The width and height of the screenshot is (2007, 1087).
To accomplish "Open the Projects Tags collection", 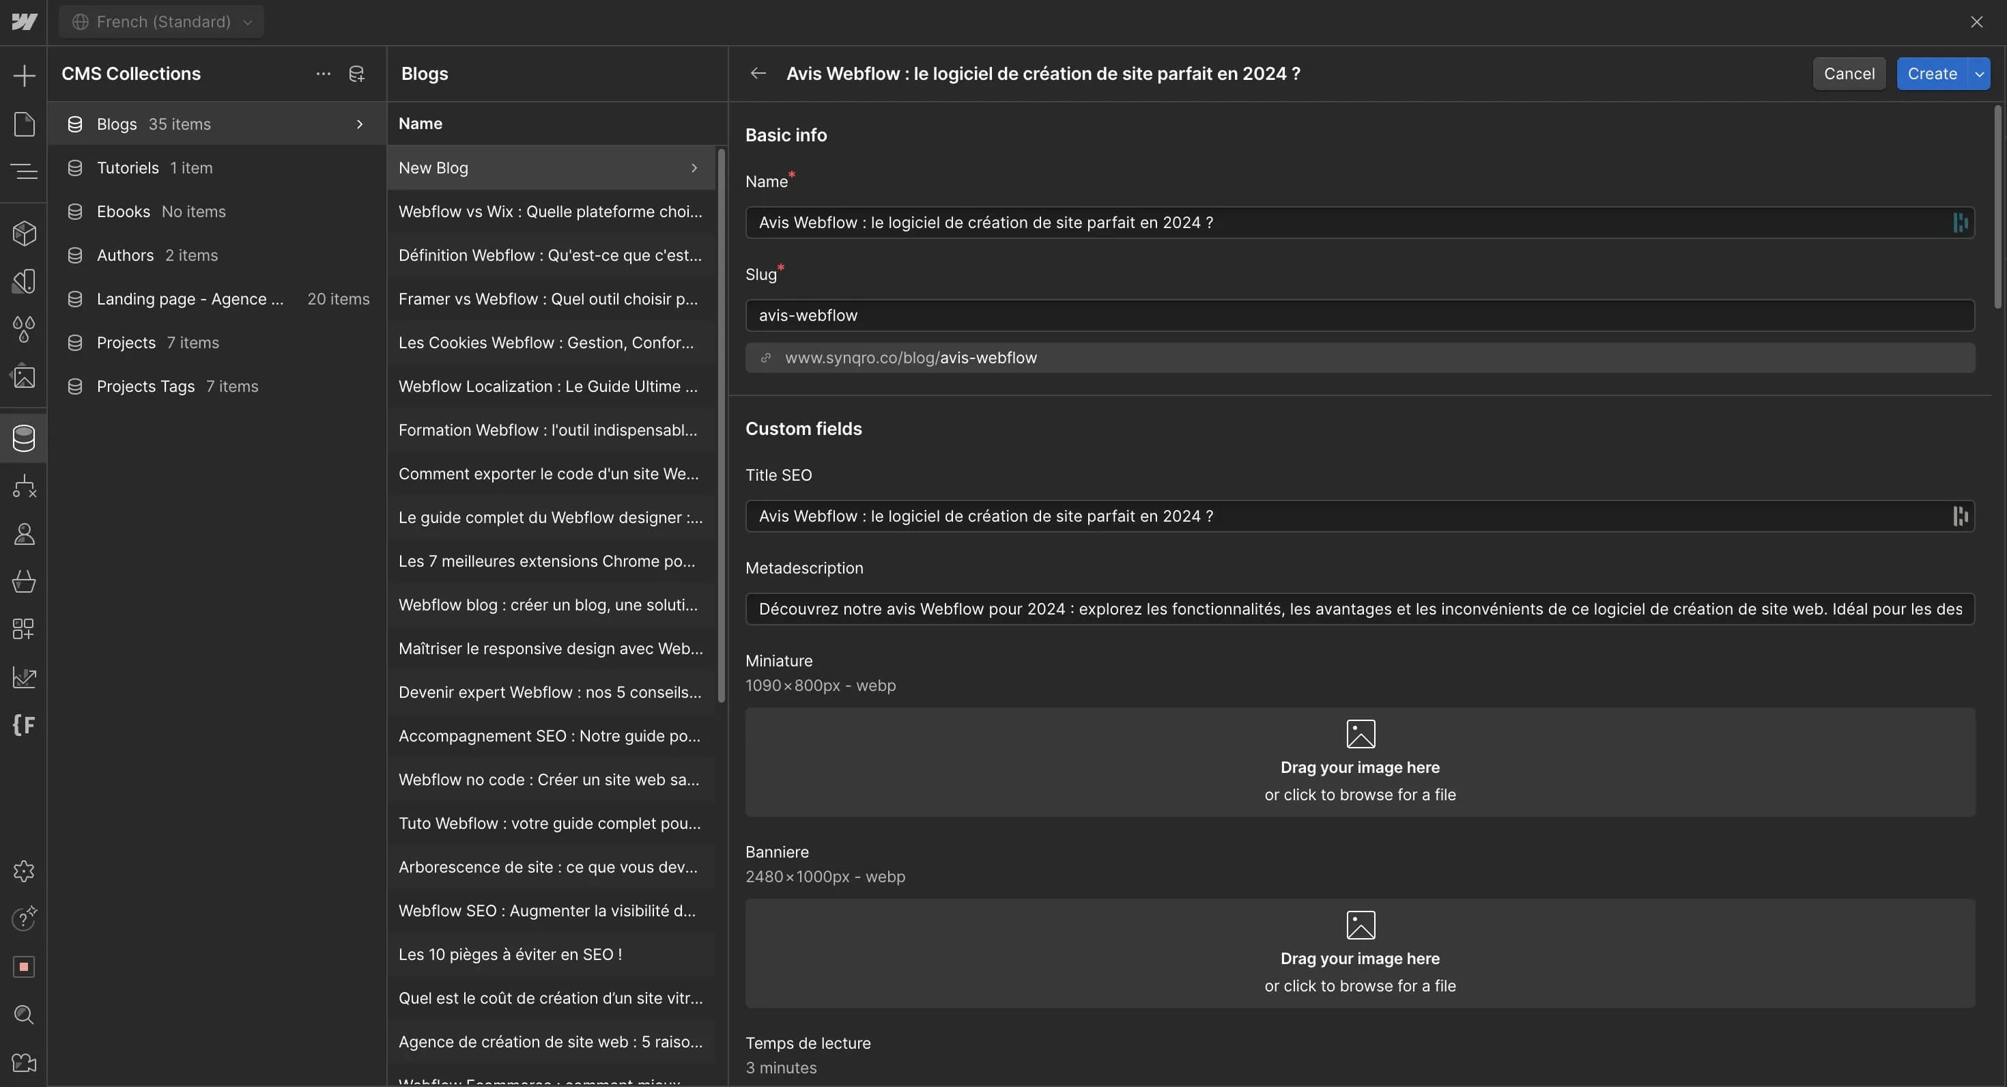I will [145, 386].
